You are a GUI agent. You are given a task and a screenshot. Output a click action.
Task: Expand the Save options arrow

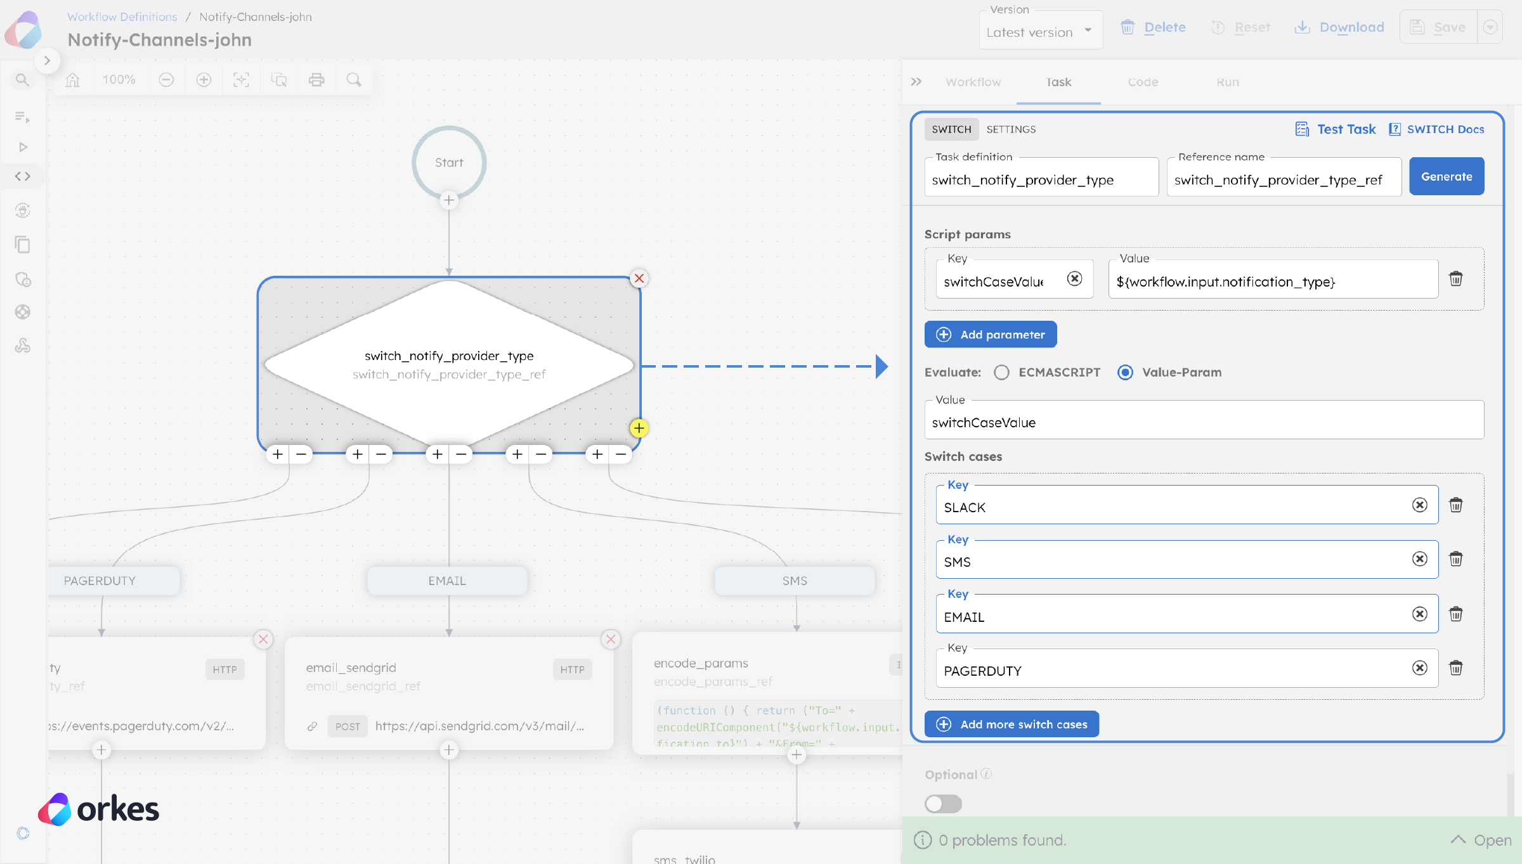coord(1490,27)
